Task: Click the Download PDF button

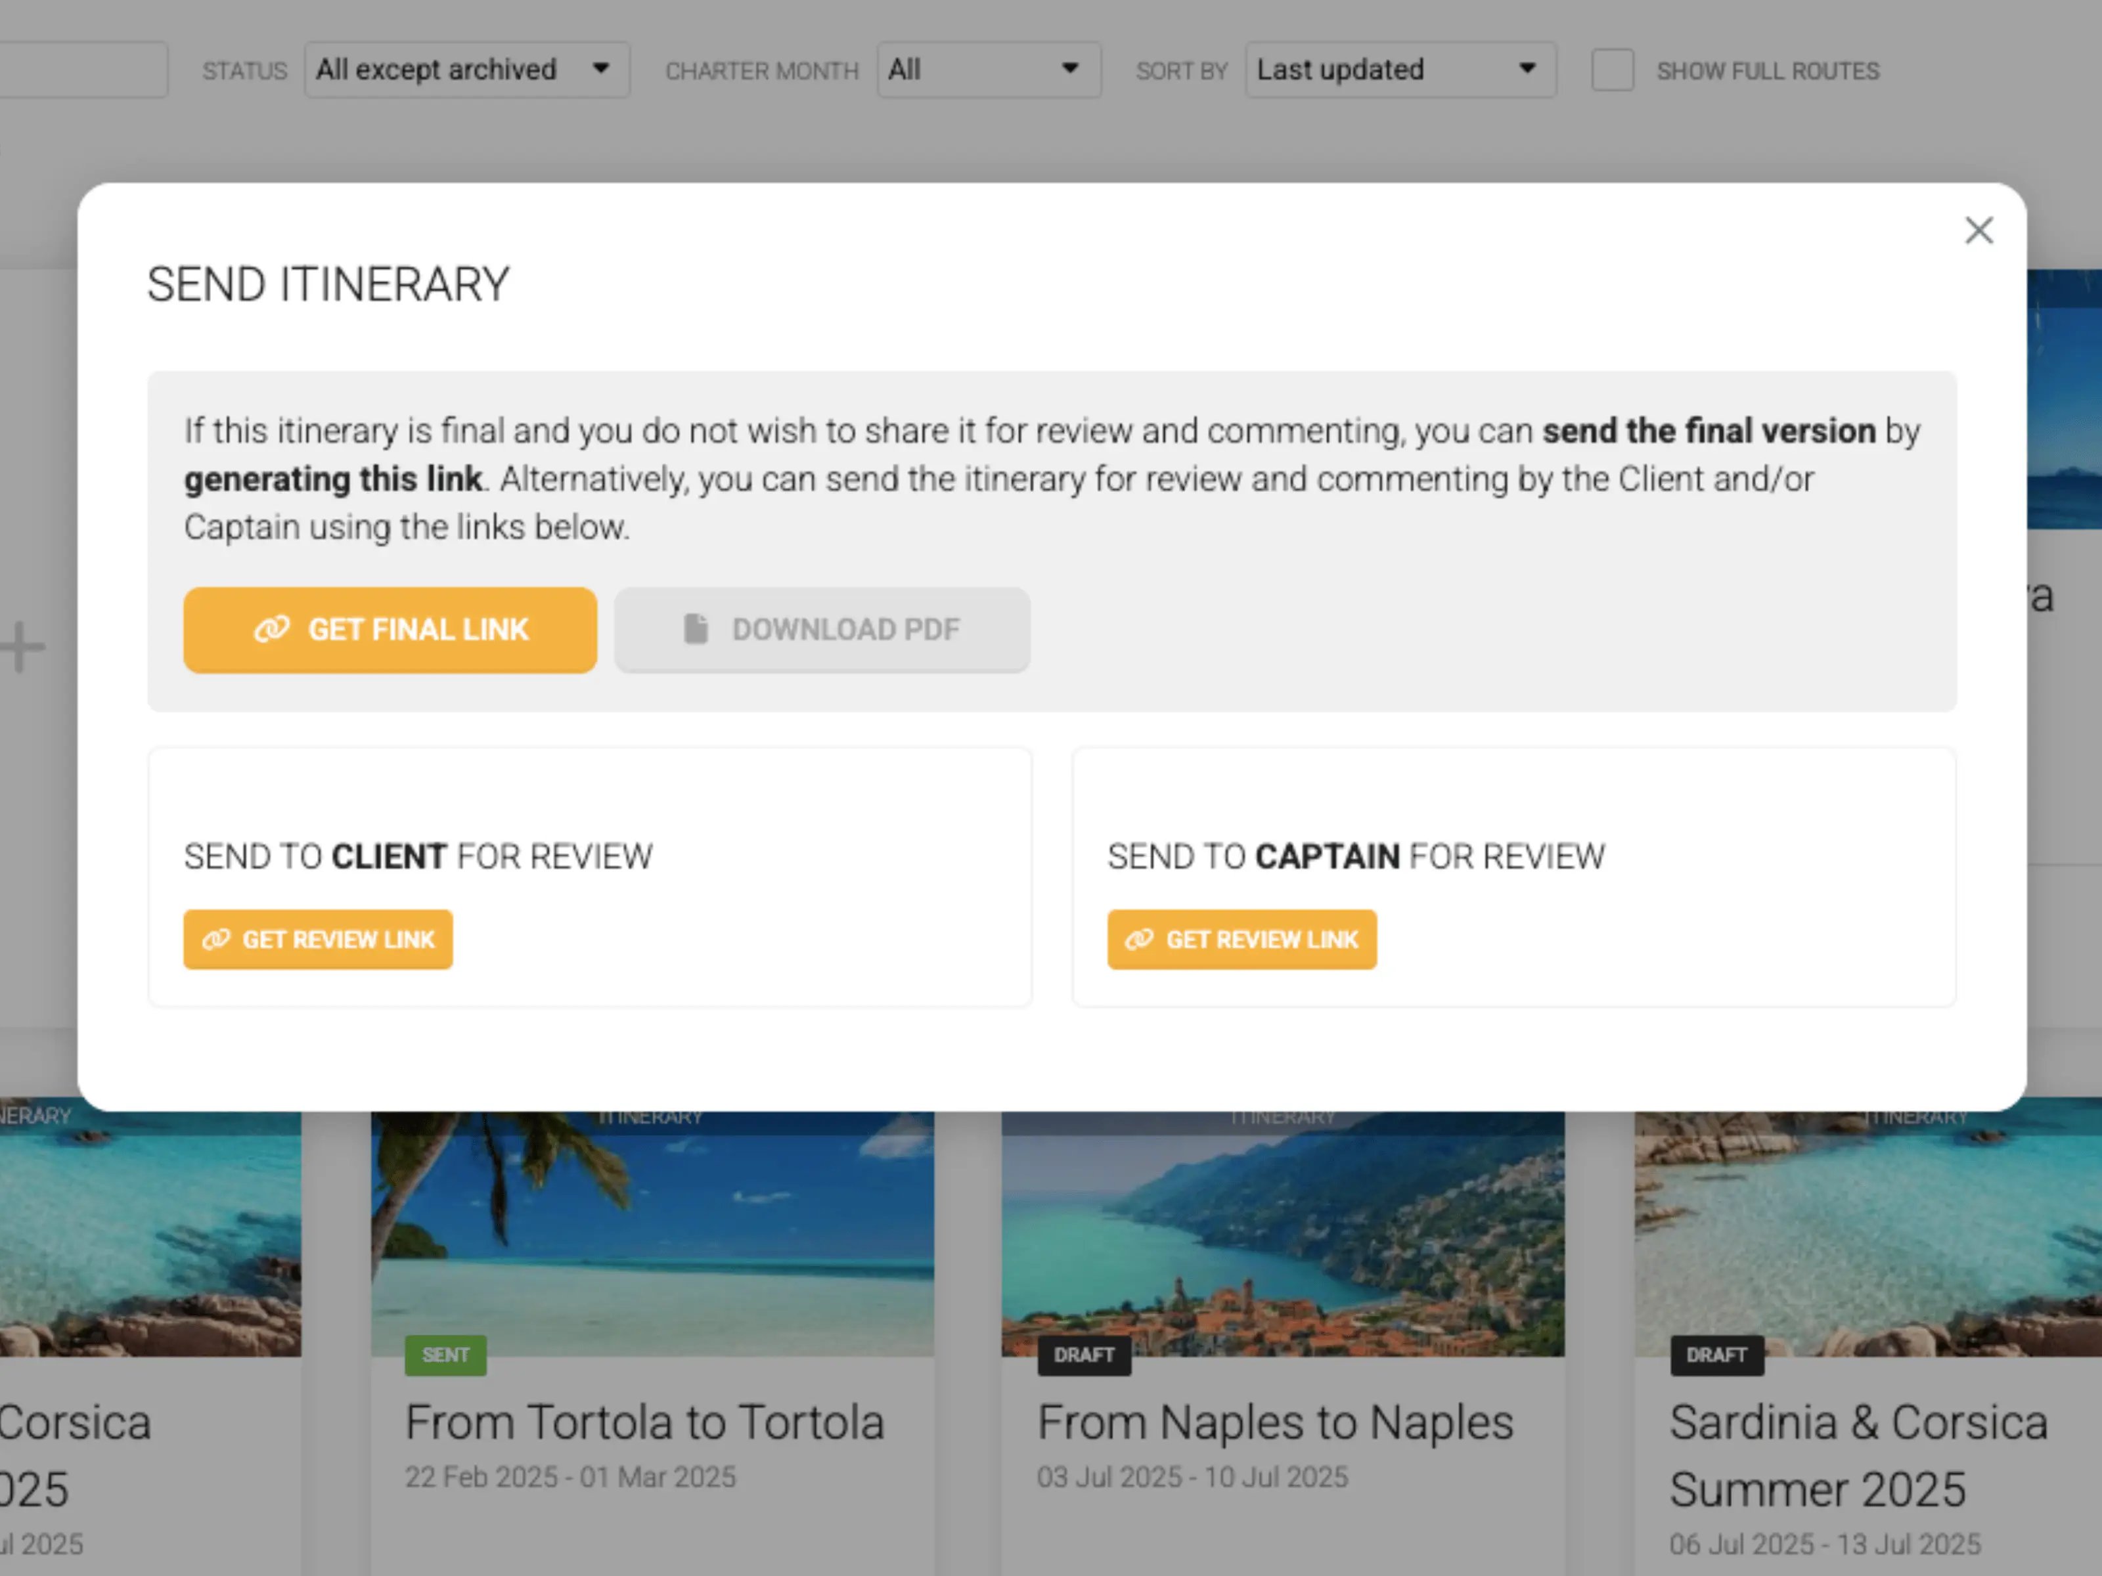Action: [x=822, y=629]
